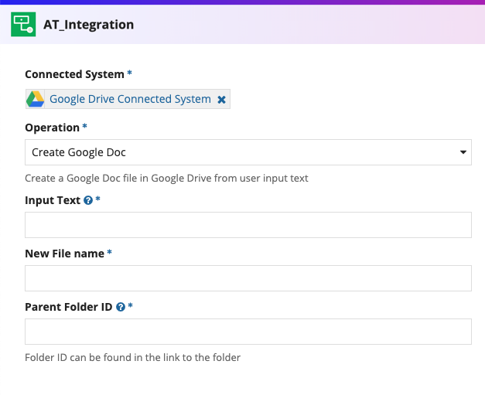Focus the New File name field
Screen dimensions: 485x395
[248, 278]
